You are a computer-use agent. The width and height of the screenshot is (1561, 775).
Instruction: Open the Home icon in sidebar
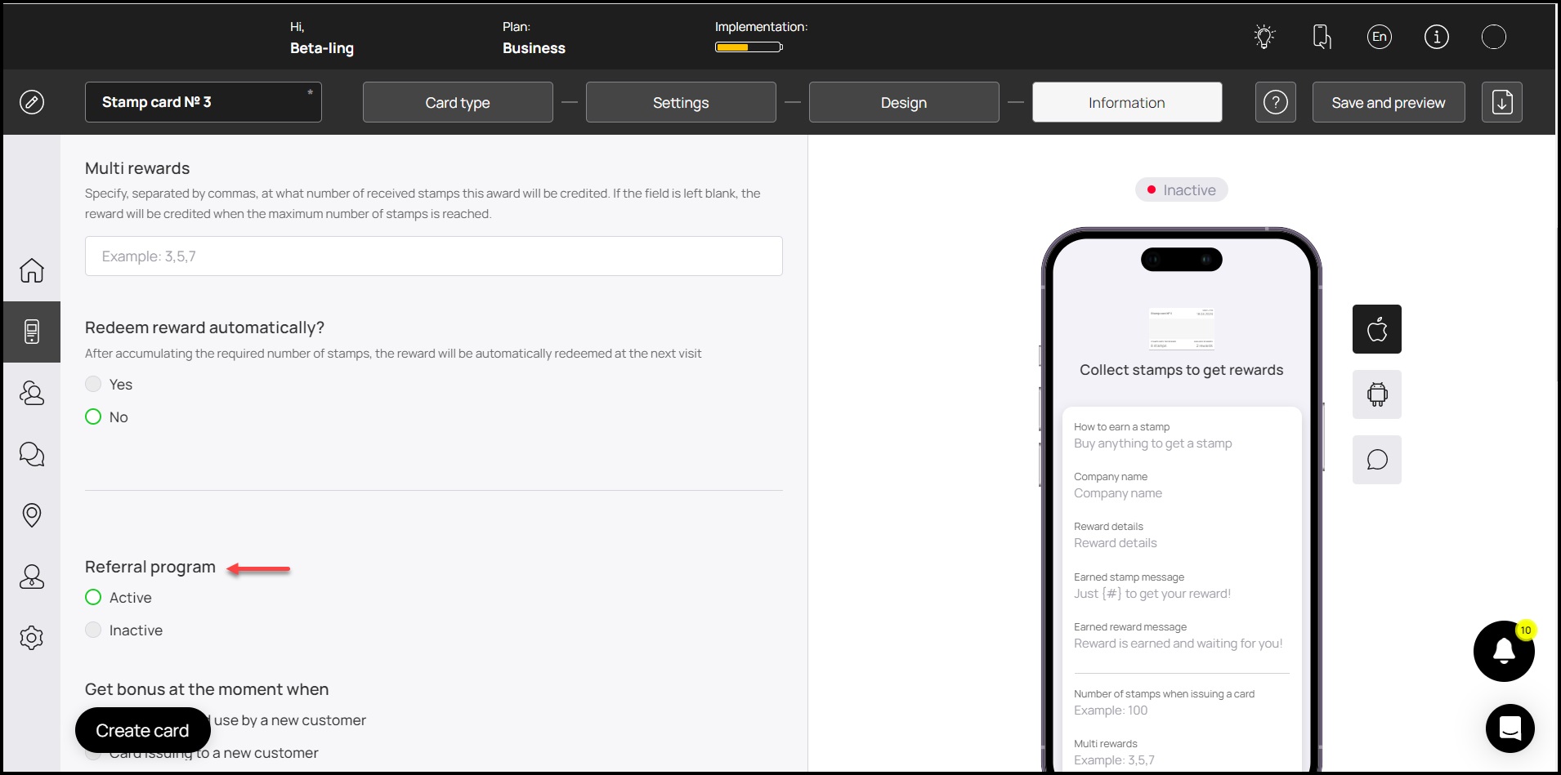pos(32,270)
